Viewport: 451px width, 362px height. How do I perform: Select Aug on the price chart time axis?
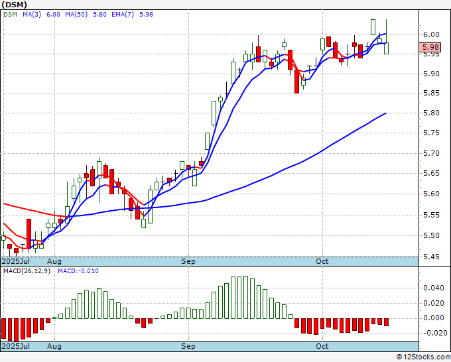[54, 261]
